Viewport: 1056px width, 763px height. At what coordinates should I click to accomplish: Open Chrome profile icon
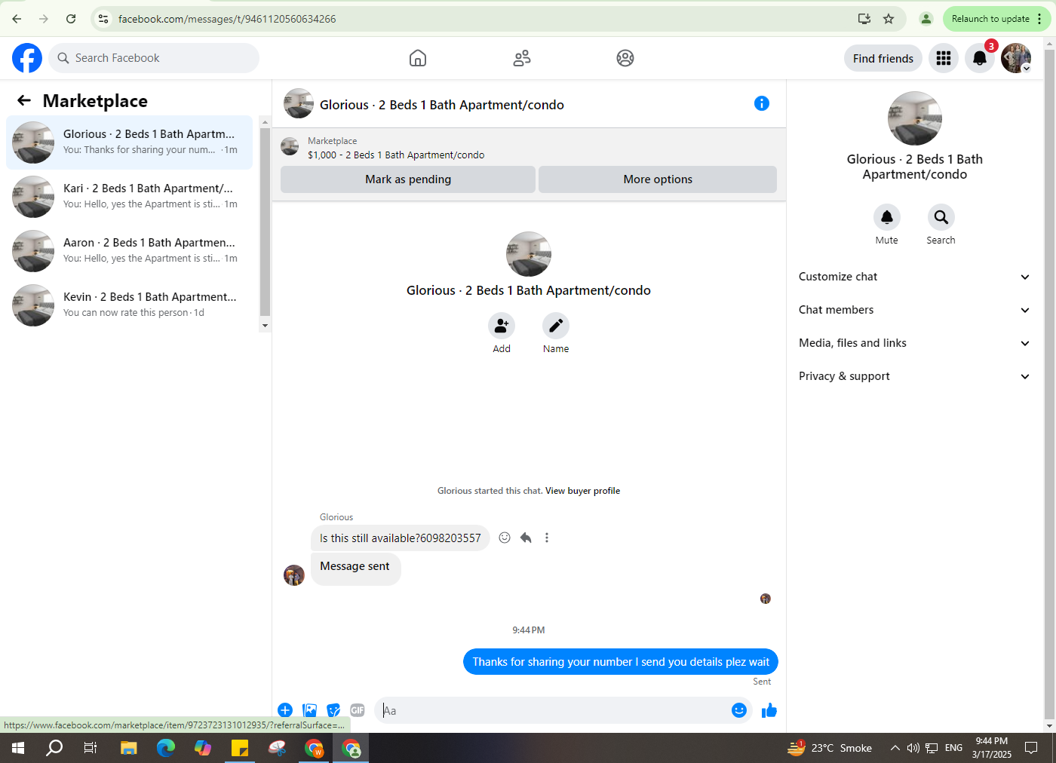tap(926, 19)
